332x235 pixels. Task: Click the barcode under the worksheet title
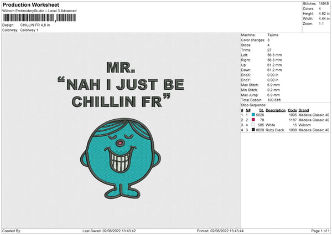[39, 18]
